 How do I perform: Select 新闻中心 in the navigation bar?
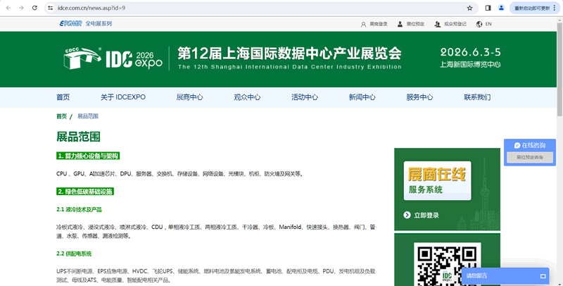(362, 97)
